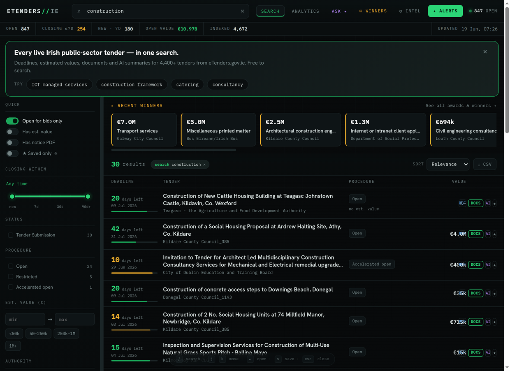The width and height of the screenshot is (510, 371).
Task: Enable the 'Has notice PDF' switch
Action: pyautogui.click(x=12, y=142)
